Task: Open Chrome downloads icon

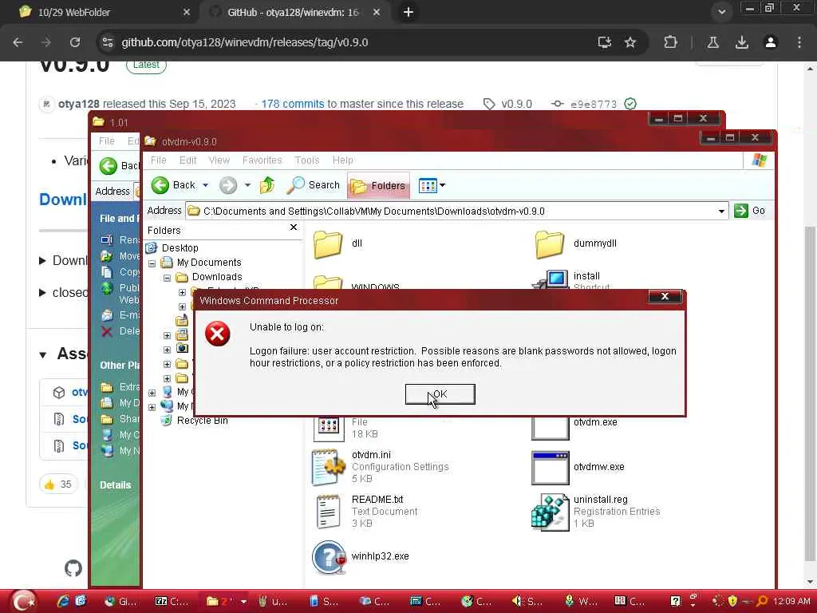Action: 742,42
